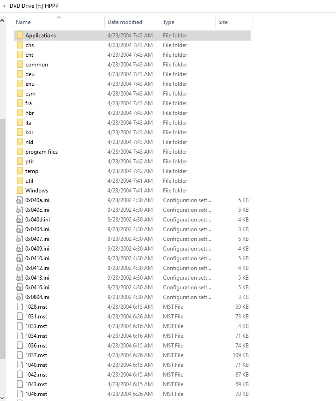336x401 pixels.
Task: Expand the breadcrumb chevron before DVD Drive
Action: pos(5,6)
